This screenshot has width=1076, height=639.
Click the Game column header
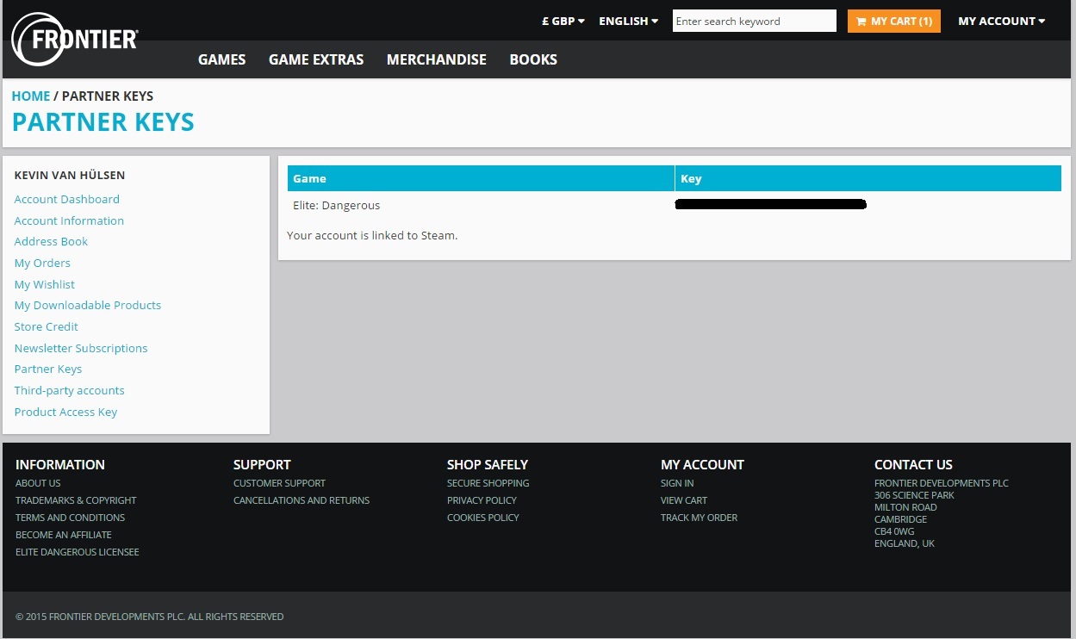pos(481,178)
